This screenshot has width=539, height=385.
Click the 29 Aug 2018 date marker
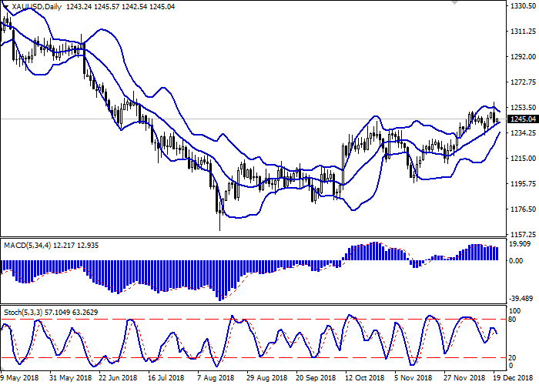(267, 377)
